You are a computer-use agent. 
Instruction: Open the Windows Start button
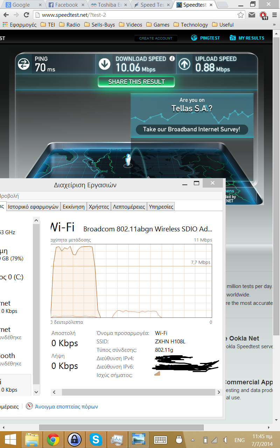click(x=10, y=440)
